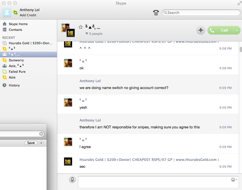Viewport: 242px width, 190px height.
Task: Add people with the plus button
Action: point(201,30)
